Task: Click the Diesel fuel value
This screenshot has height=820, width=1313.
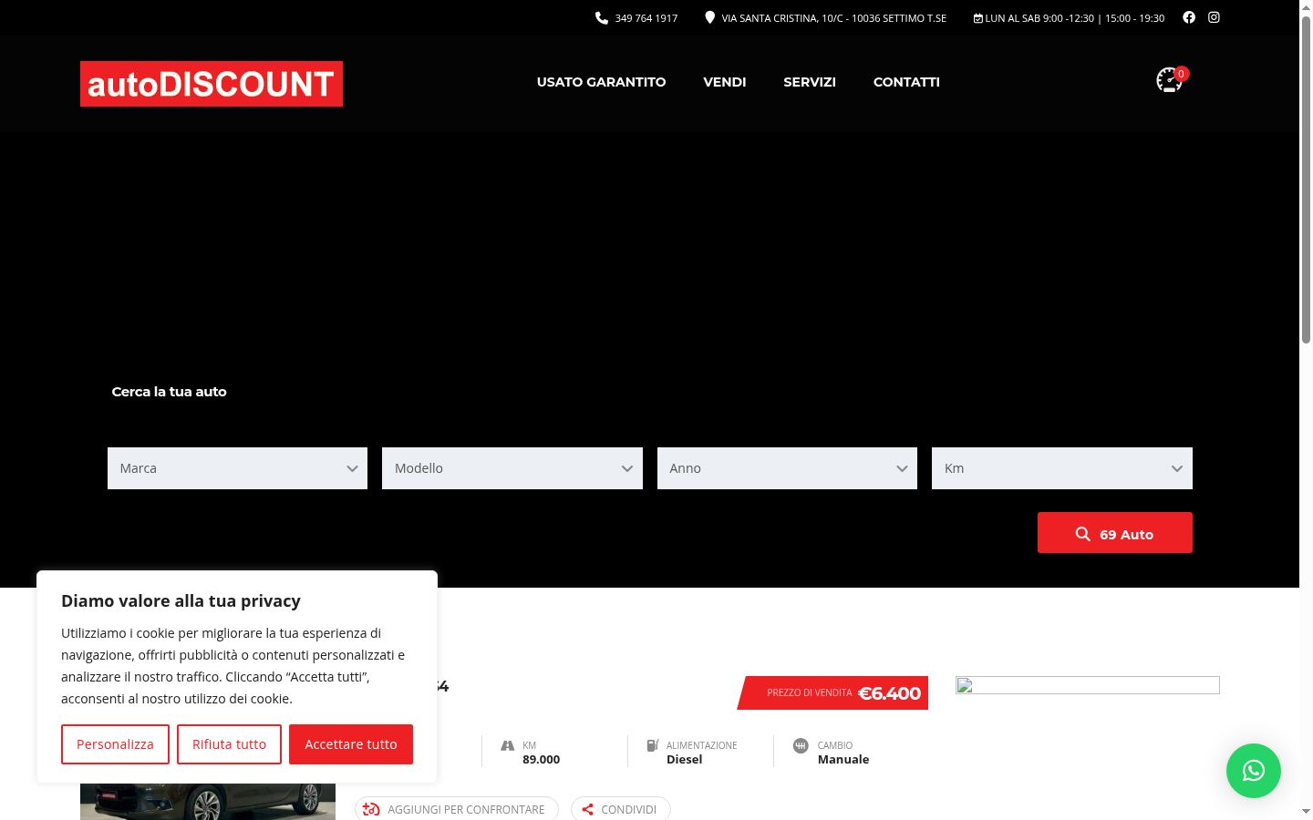Action: click(685, 760)
